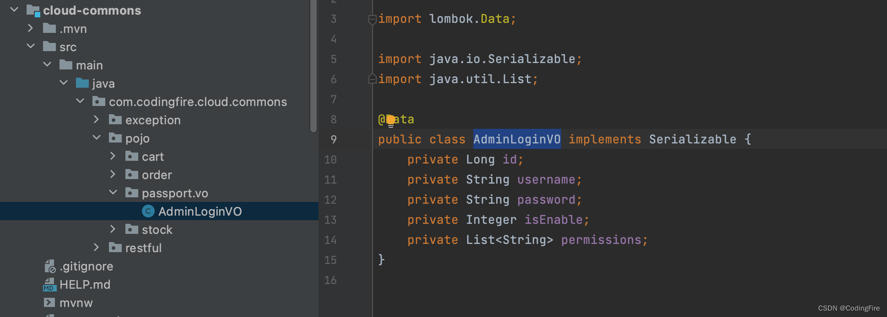The width and height of the screenshot is (887, 317).
Task: Select the AdminLoginVO file in tree
Action: 200,211
